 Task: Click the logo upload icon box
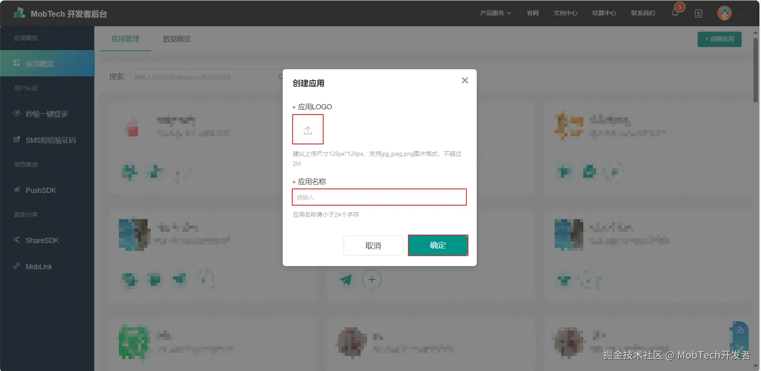coord(308,129)
